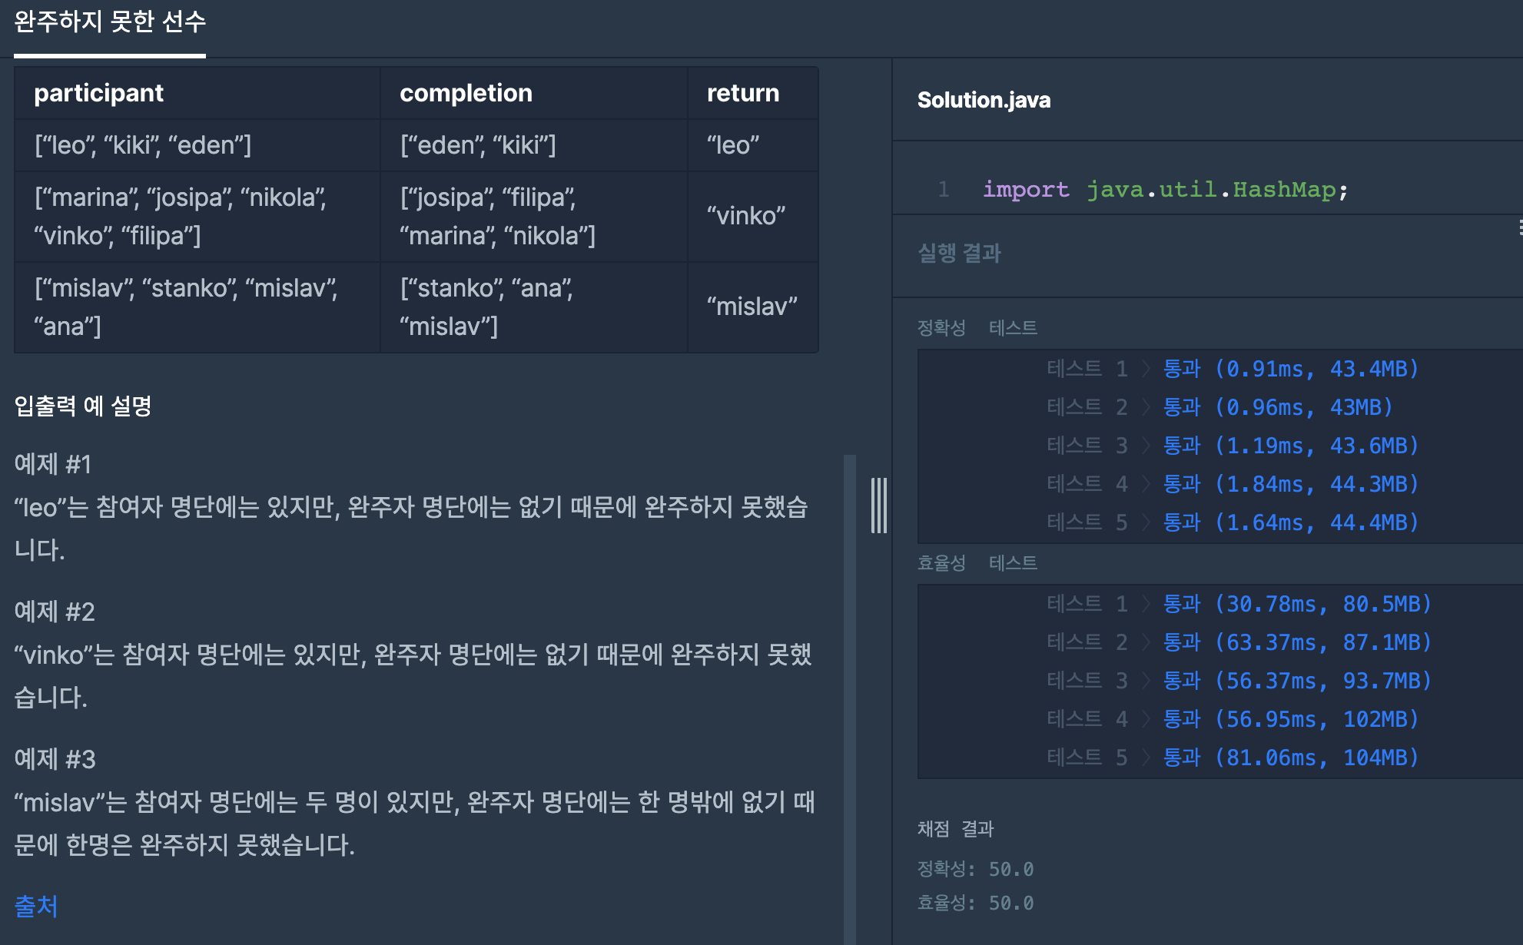Click the "vinko" return cell in table

pyautogui.click(x=746, y=217)
